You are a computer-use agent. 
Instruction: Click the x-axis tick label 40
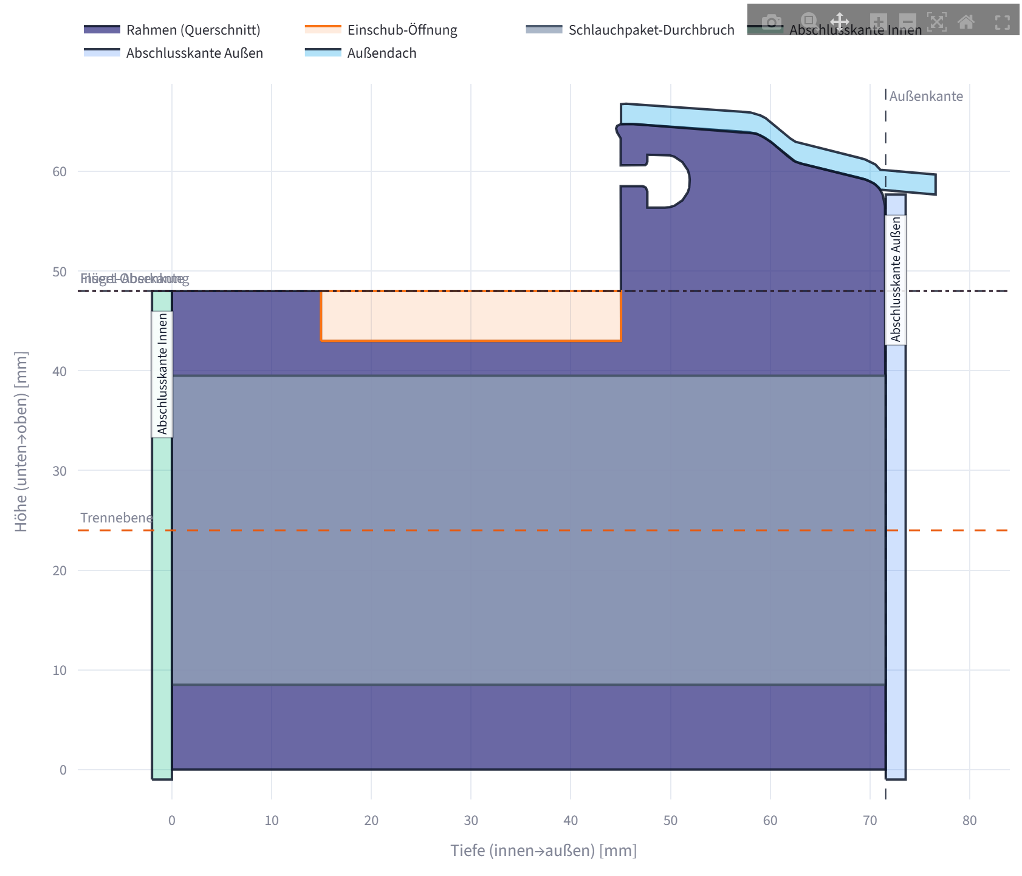pos(571,821)
